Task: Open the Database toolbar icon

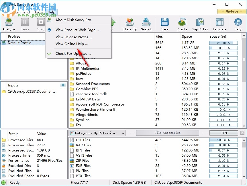Action: click(x=219, y=24)
